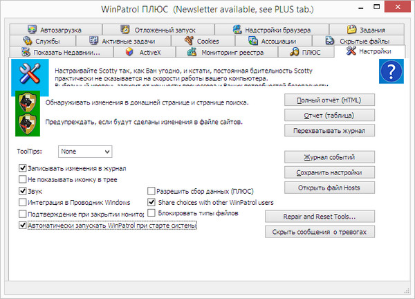Open Repair and Reset Tools

(320, 217)
